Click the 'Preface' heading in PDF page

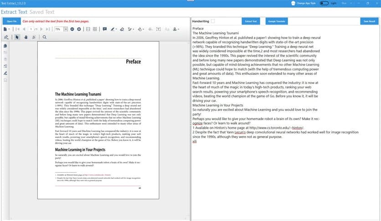tap(133, 62)
